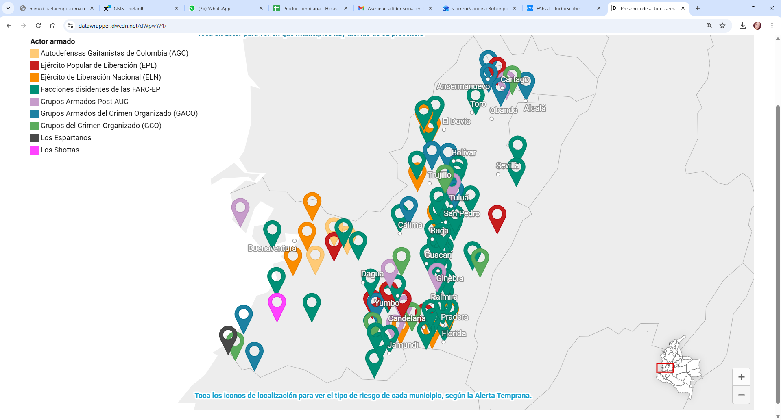Switch to the FARC1 TurboScribe tab
The width and height of the screenshot is (781, 420).
557,8
